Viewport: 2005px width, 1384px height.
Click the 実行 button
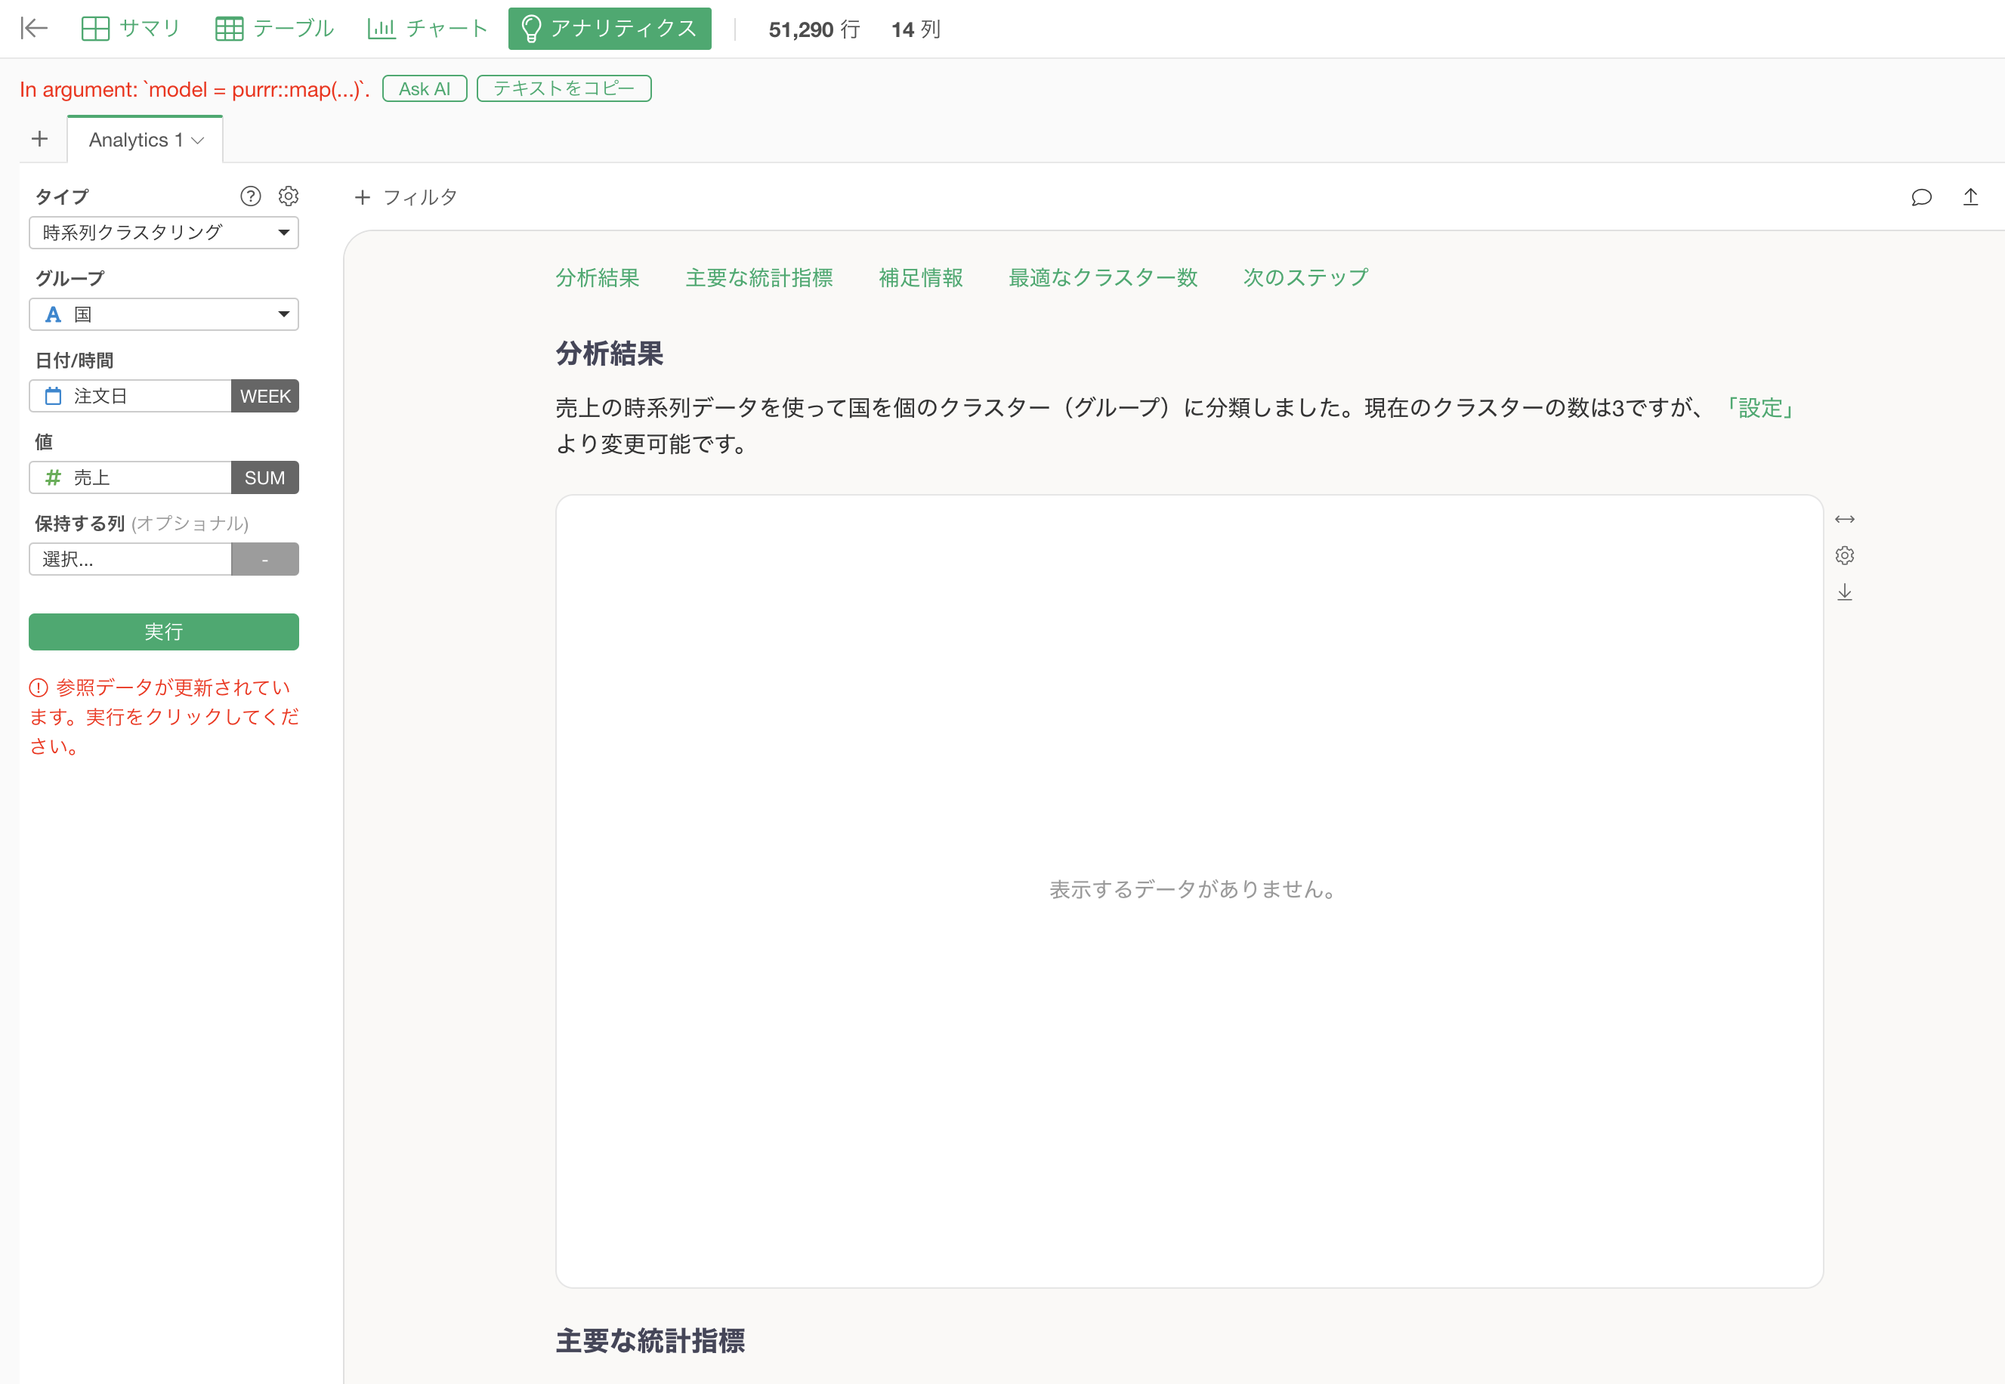[x=163, y=632]
